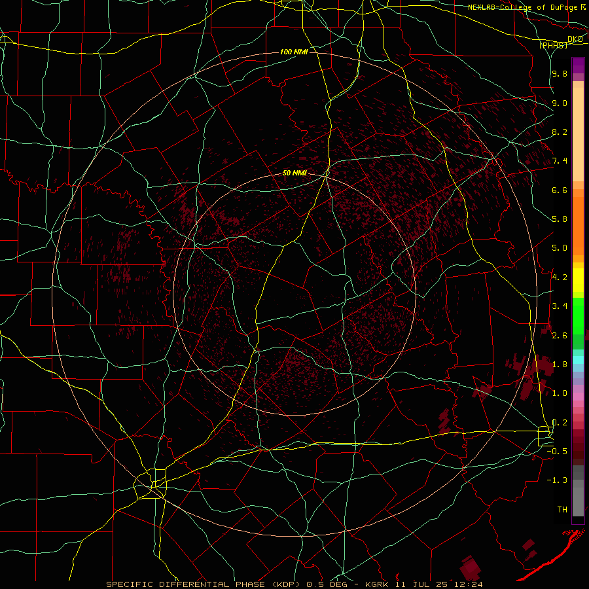
Task: Click the 0.2 scale value
Action: point(560,422)
